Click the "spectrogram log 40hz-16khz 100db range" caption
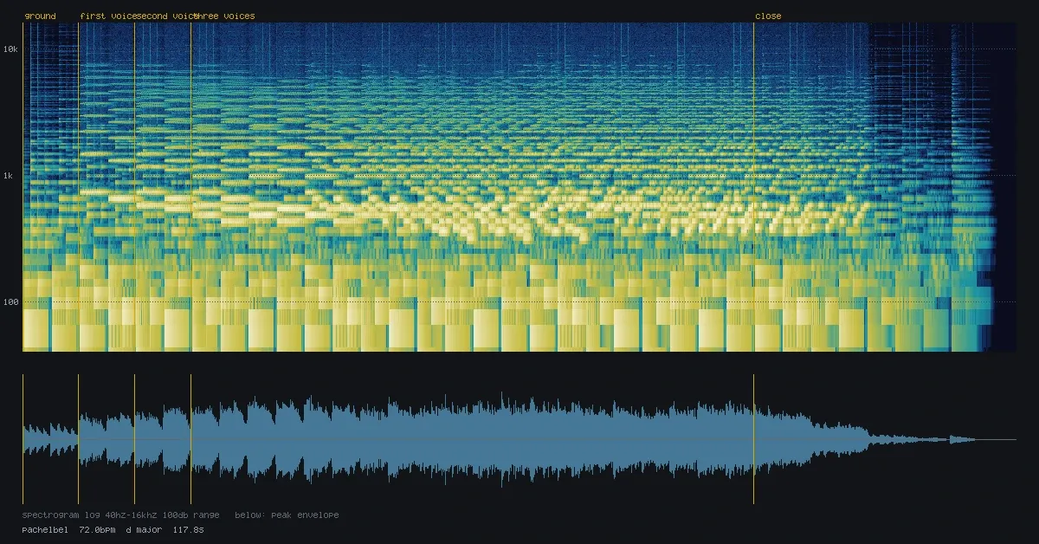This screenshot has width=1039, height=544. point(121,515)
